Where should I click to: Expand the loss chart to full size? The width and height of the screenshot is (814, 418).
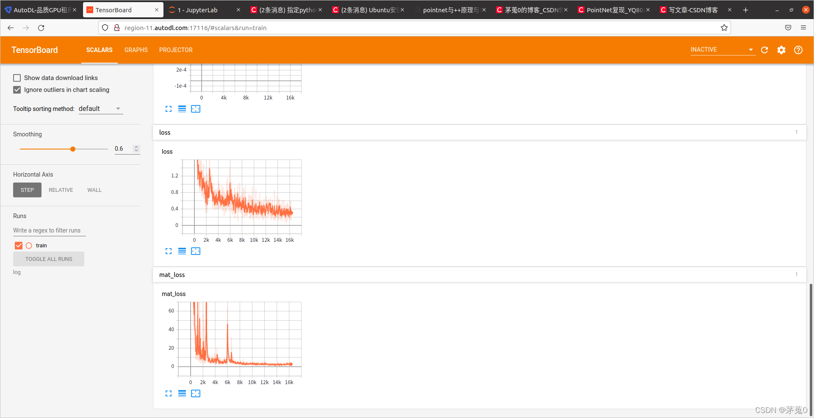(169, 251)
